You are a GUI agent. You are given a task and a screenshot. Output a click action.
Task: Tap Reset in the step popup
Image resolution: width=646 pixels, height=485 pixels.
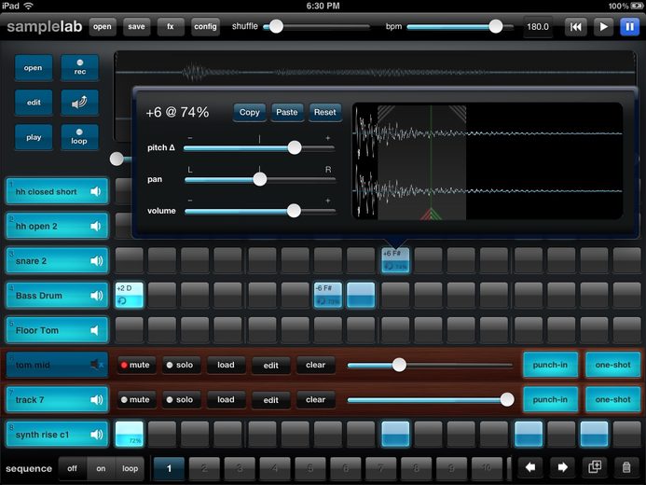[x=324, y=112]
